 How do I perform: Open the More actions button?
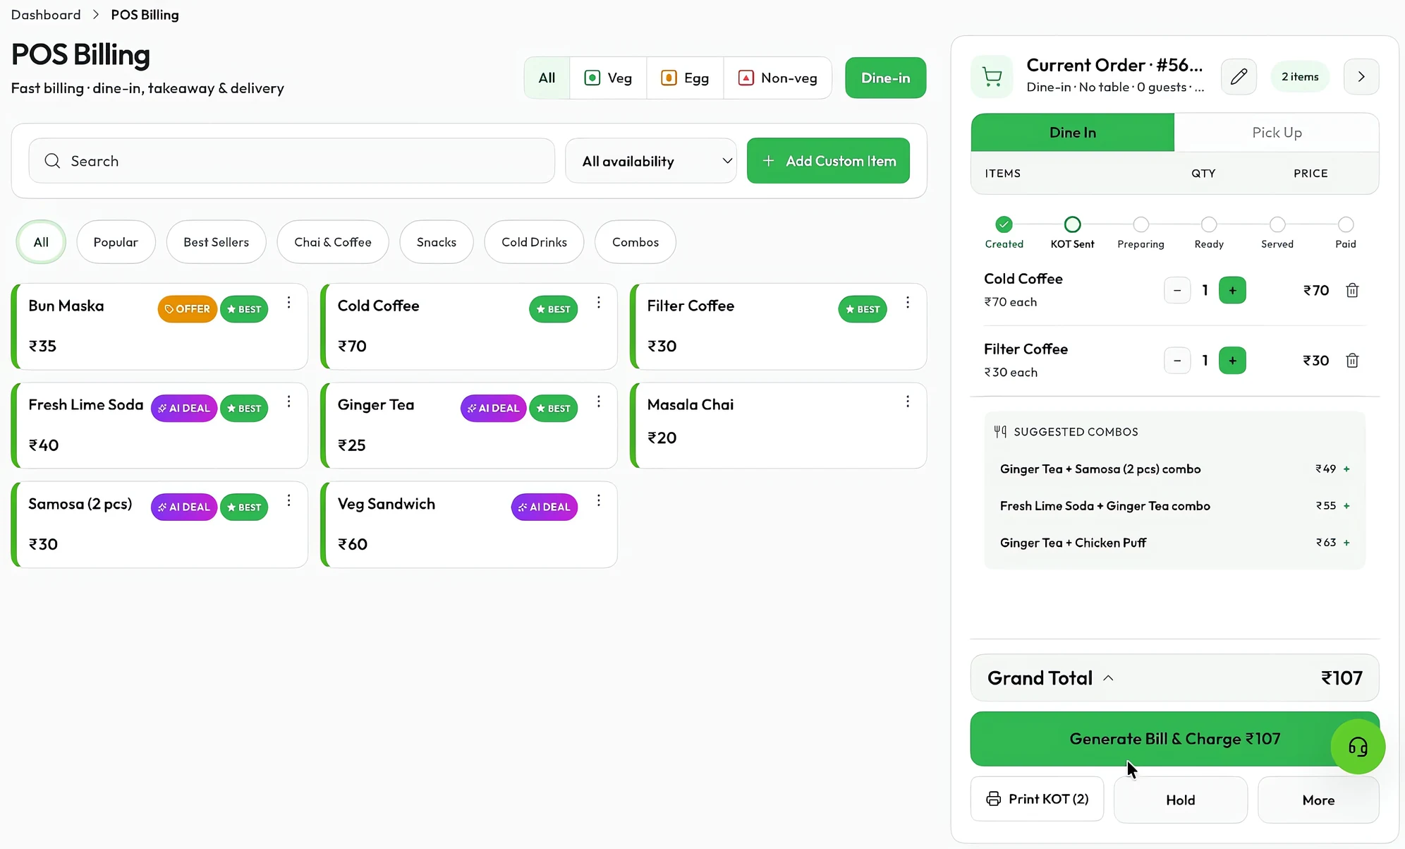coord(1318,800)
